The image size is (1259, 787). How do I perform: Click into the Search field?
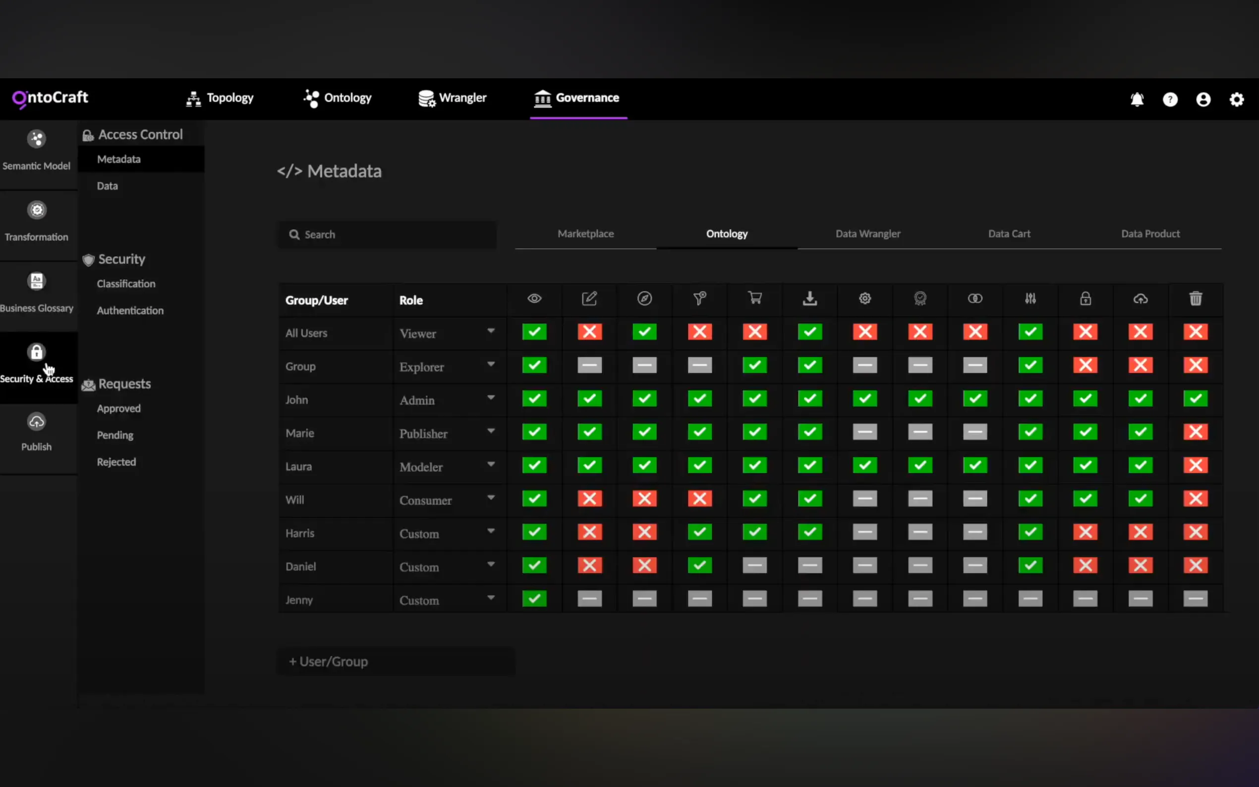tap(387, 235)
